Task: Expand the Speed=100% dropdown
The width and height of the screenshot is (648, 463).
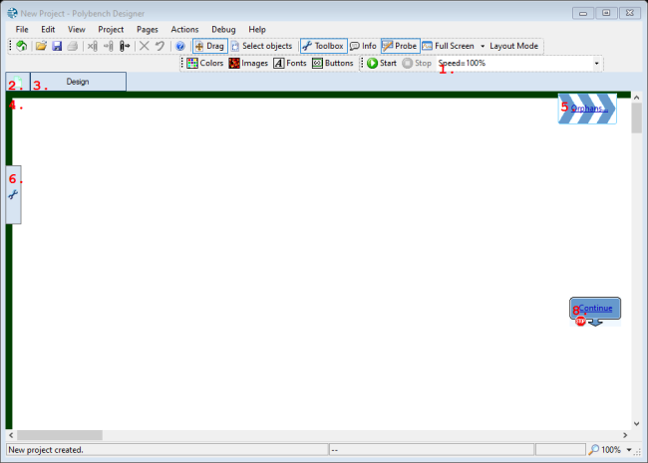Action: point(597,63)
